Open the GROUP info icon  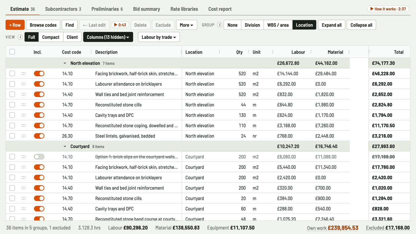tap(220, 25)
